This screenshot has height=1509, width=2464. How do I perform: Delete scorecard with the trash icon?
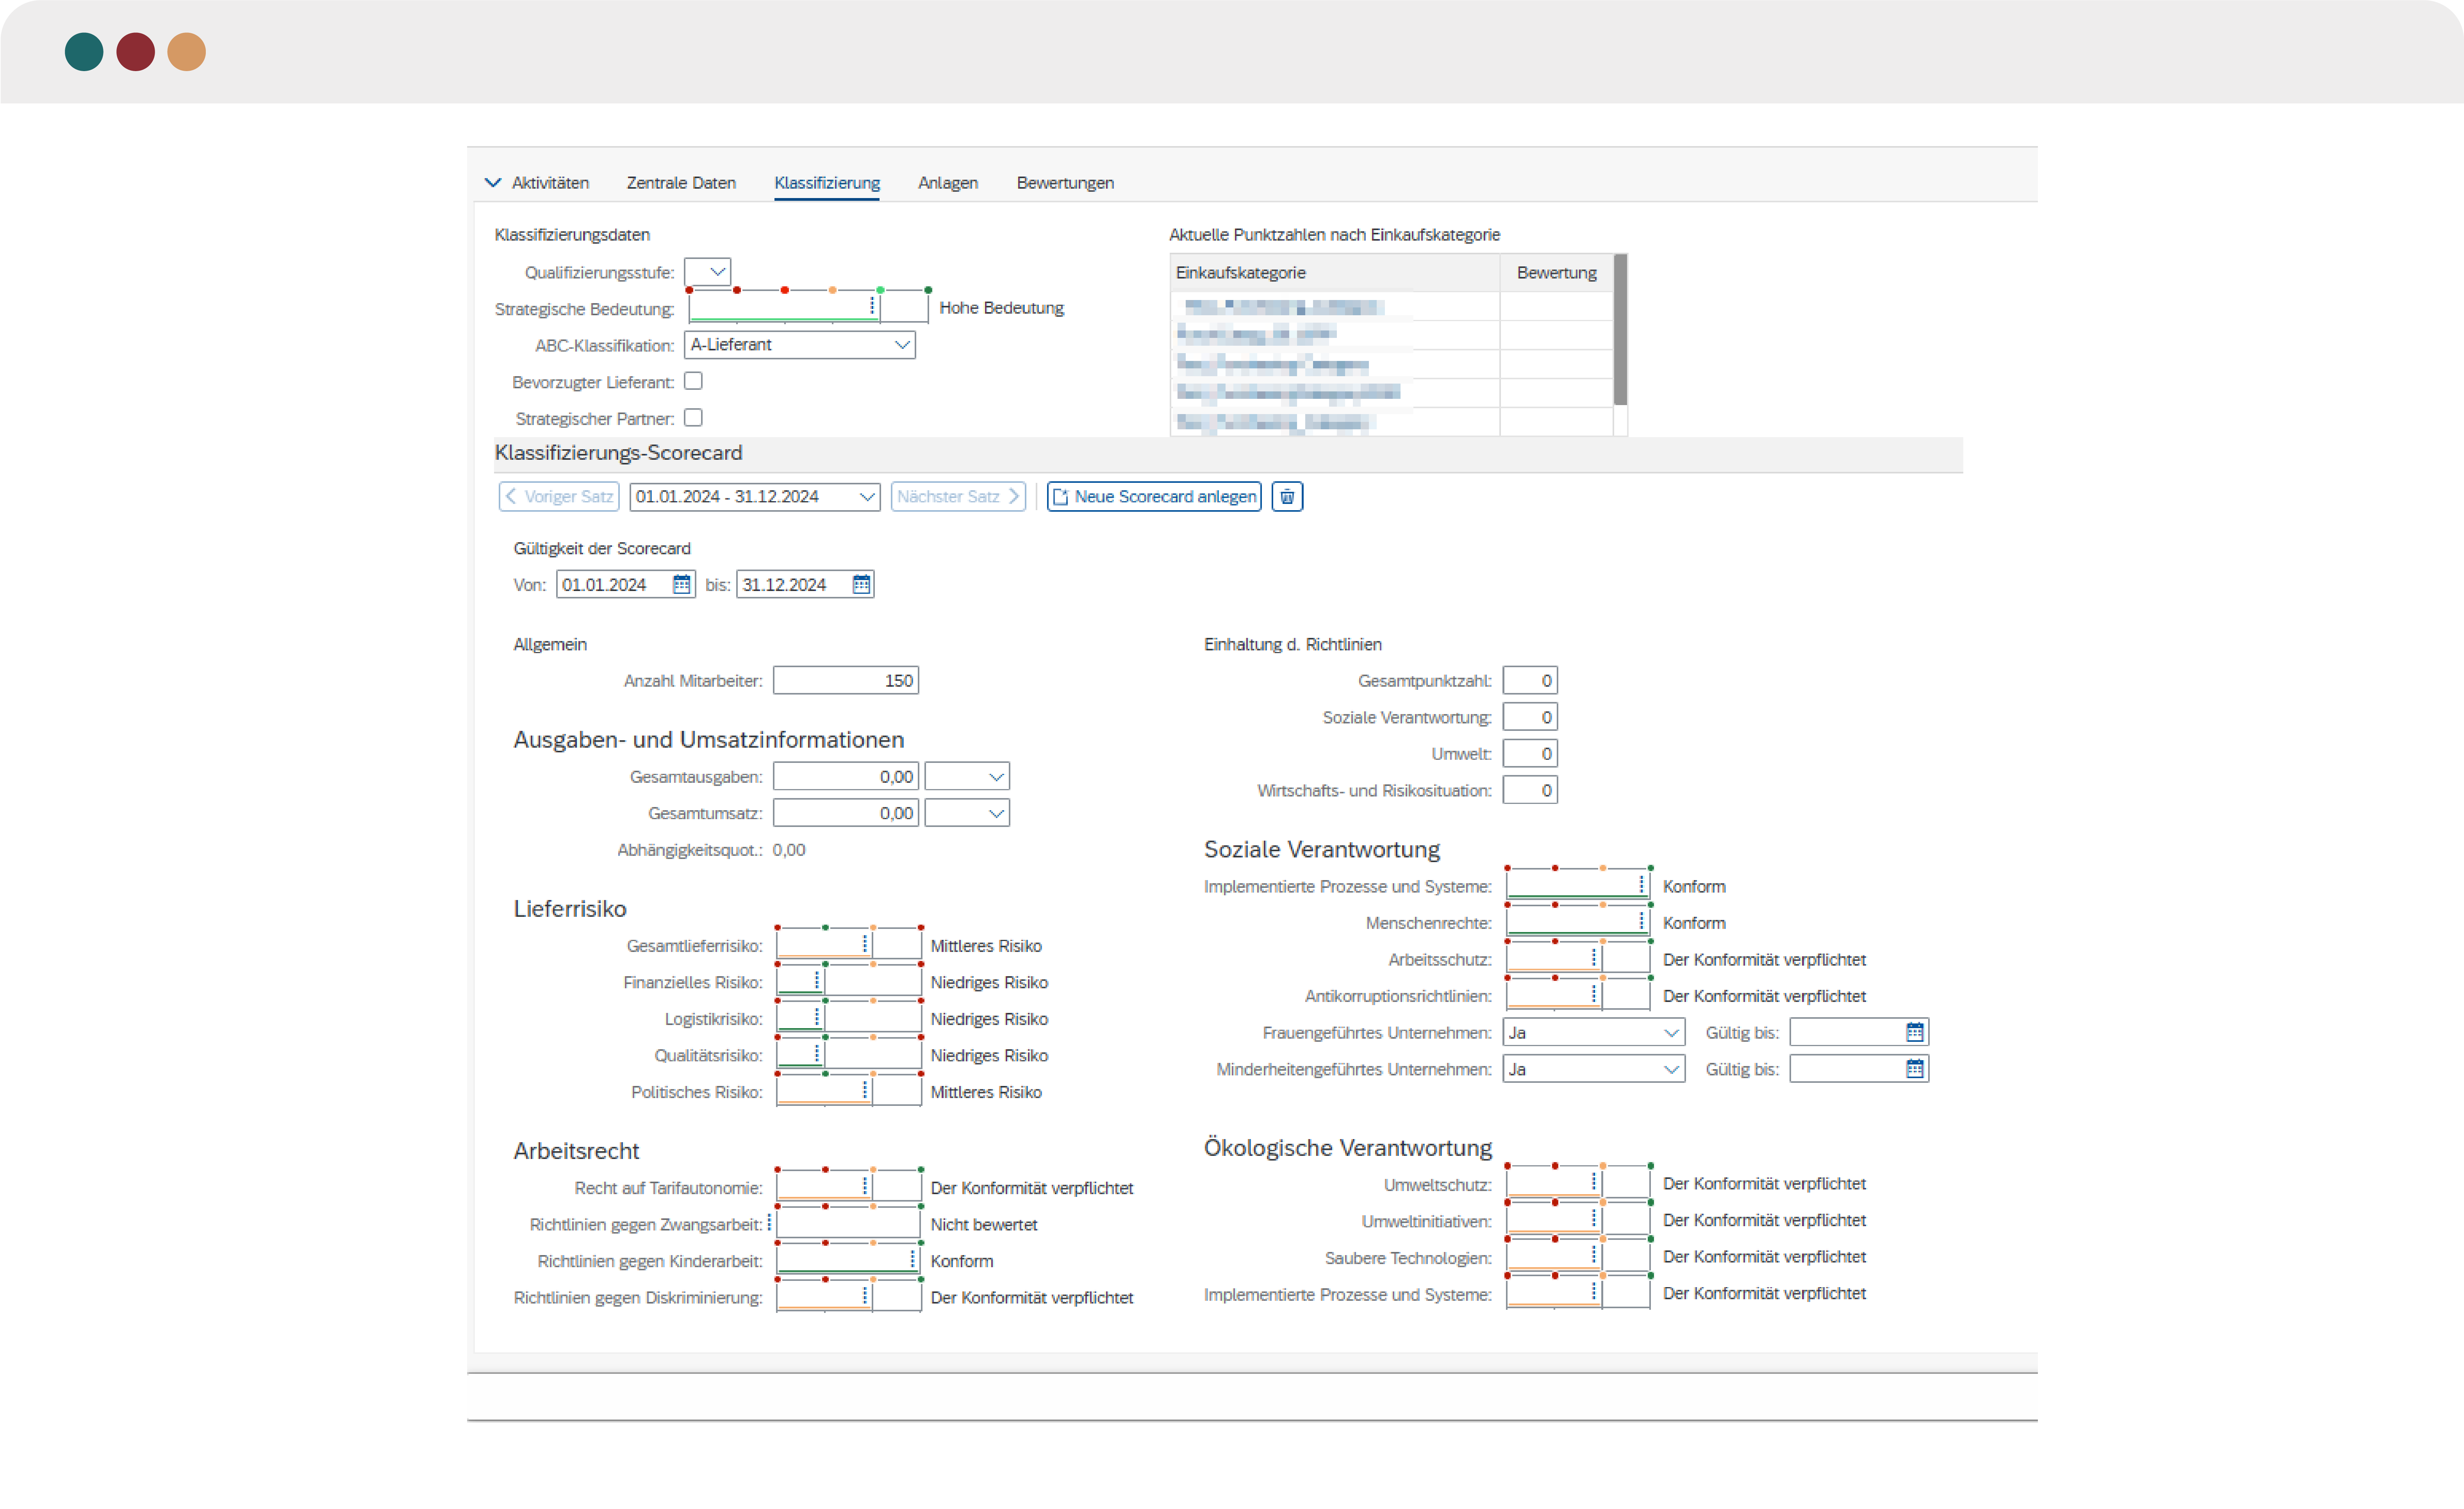pos(1287,496)
